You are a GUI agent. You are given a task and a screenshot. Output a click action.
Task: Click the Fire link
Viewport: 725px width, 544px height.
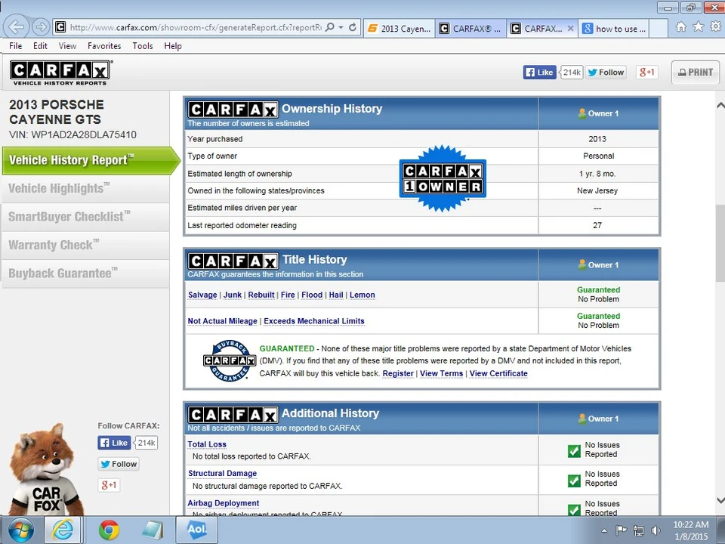[288, 295]
